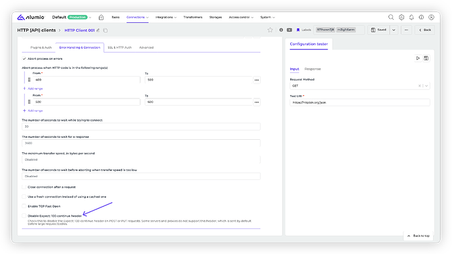The image size is (452, 254).
Task: Open the more options for the 400–500 range
Action: coord(257,80)
